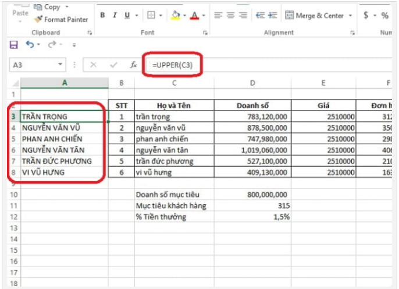Save the workbook with the floppy icon

click(14, 45)
